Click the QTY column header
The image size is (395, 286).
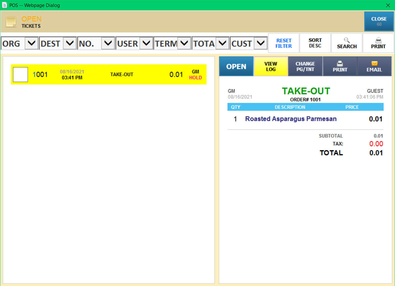(236, 107)
